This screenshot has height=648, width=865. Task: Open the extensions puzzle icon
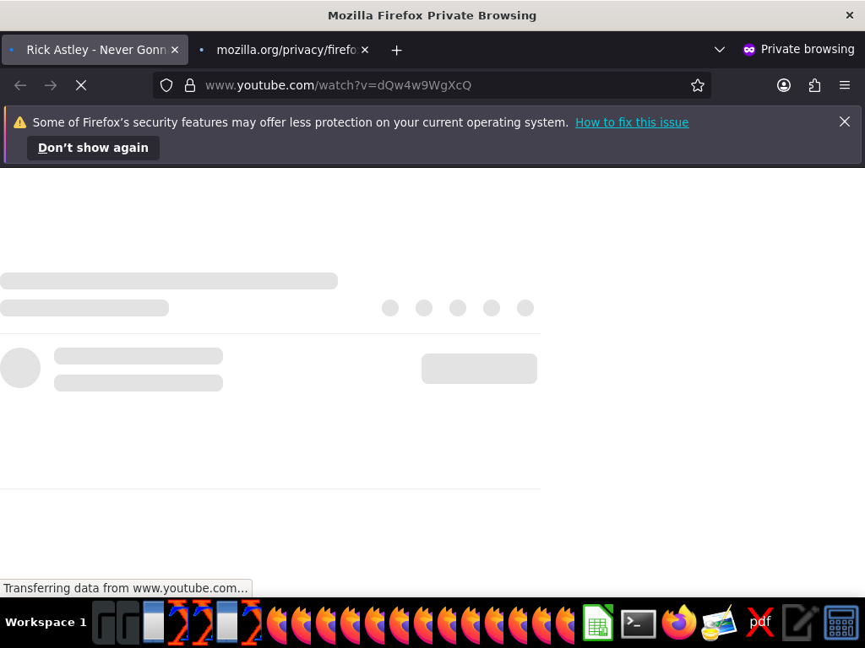coord(814,85)
